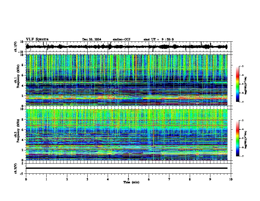Click the 'ch.1(V)' waveform axis label
The image size is (260, 201).
(x=15, y=47)
